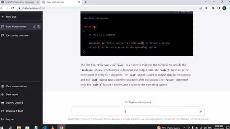Image resolution: width=230 pixels, height=129 pixels.
Task: Open Microsoft Store from the taskbar
Action: tap(27, 128)
